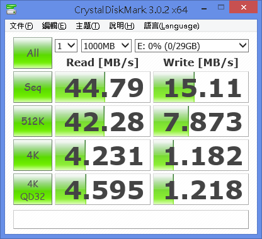The image size is (262, 239).
Task: Click the Read [MB/s] column header
Action: (x=103, y=62)
